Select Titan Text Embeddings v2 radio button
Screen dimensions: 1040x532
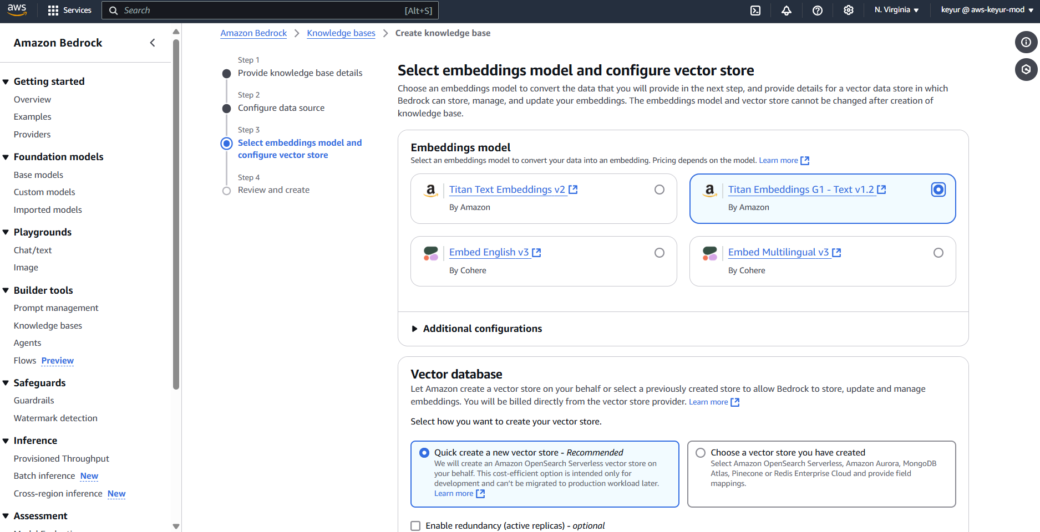(x=659, y=190)
